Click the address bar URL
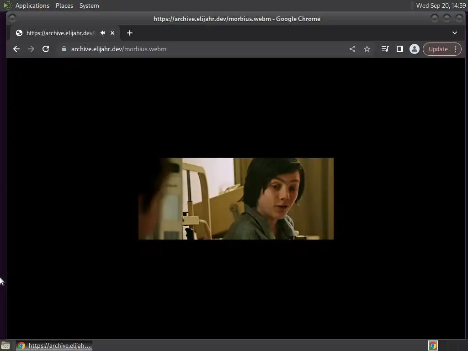The height and width of the screenshot is (351, 468). (x=119, y=49)
